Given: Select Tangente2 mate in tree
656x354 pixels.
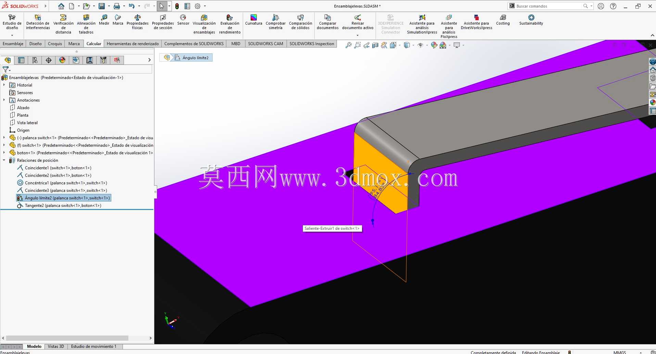Looking at the screenshot, I should (x=63, y=206).
